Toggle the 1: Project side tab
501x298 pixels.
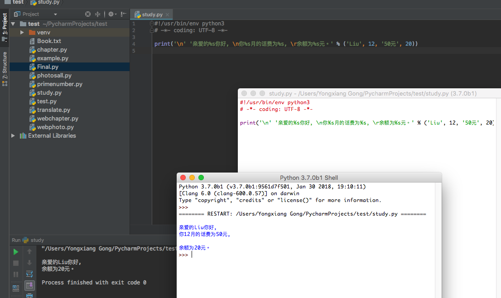(x=5, y=27)
